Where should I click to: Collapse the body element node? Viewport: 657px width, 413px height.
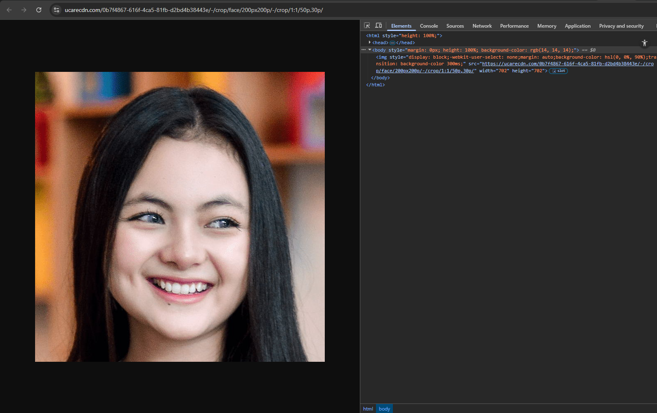369,50
